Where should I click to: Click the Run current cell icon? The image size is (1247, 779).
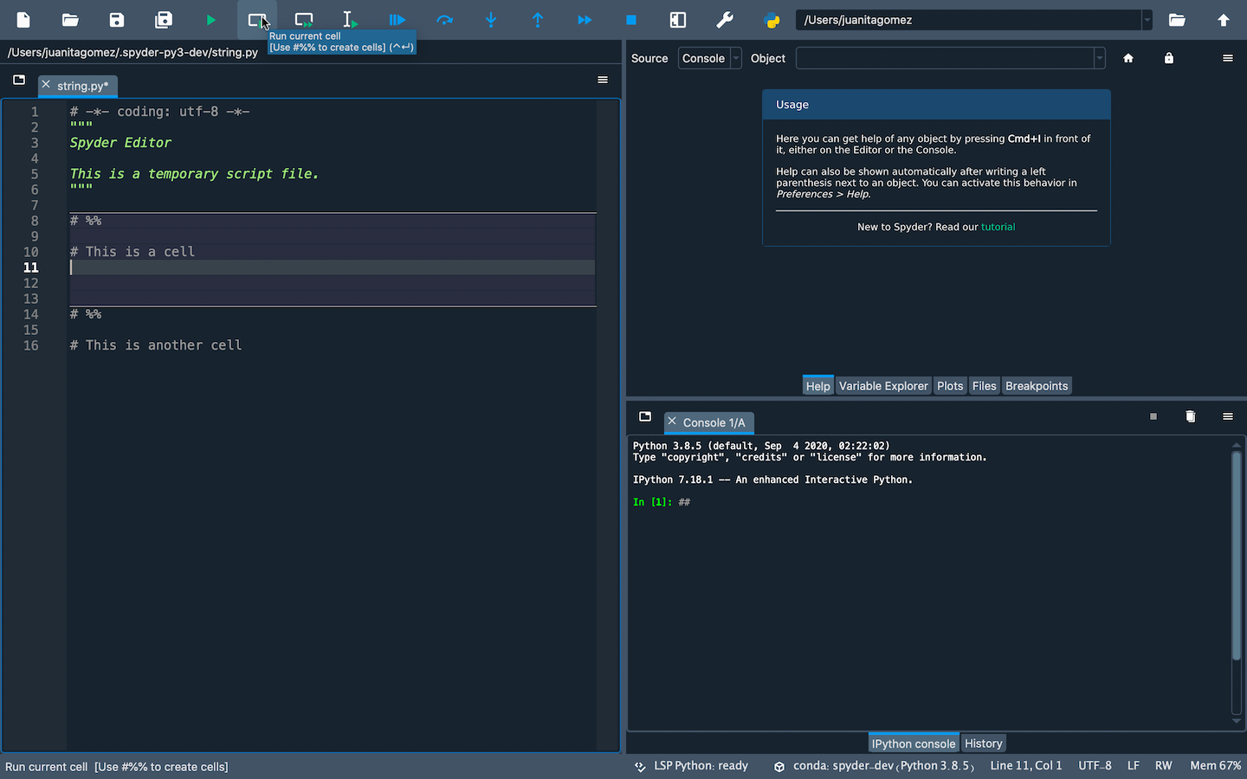point(257,20)
